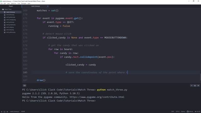Open swirl_pink.png in the tree
The width and height of the screenshot is (201, 113).
pos(10,22)
